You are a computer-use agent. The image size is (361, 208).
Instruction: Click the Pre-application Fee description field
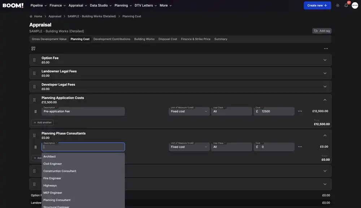tap(83, 111)
